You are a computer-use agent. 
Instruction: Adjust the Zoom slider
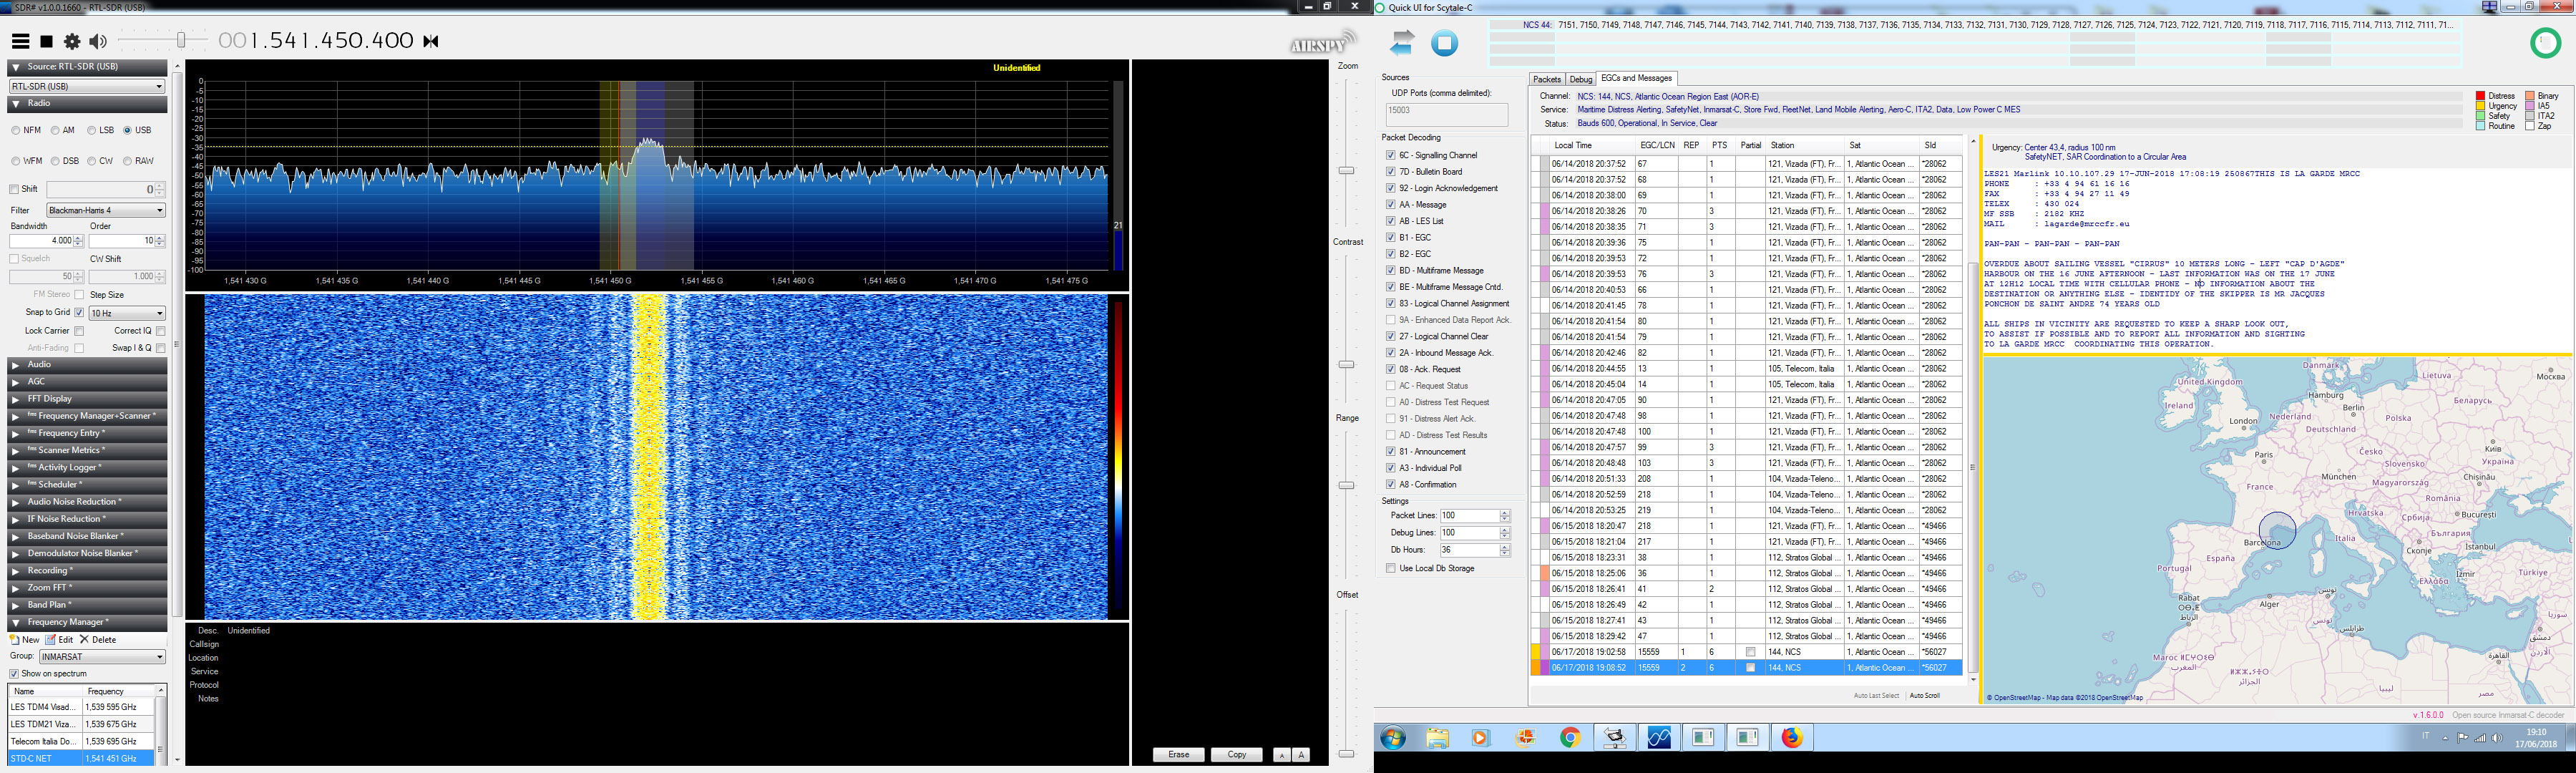tap(1346, 170)
